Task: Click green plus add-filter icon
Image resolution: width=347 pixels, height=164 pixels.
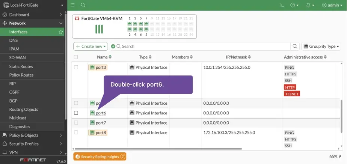Action: (113, 47)
